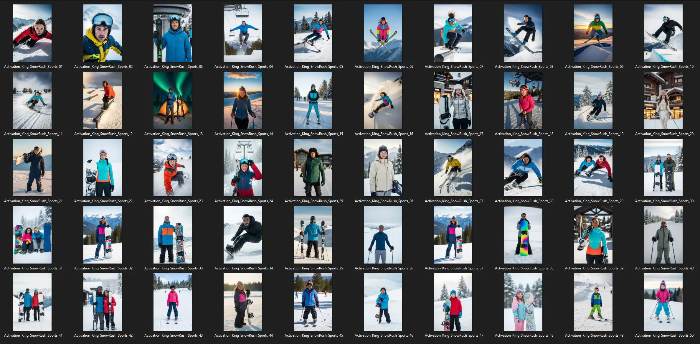Select the child with pink snowboard Sports_48
The image size is (700, 344).
[x=523, y=302]
